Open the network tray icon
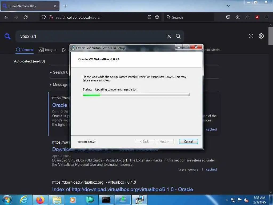Viewport: 273px width, 205px height. [x=233, y=200]
